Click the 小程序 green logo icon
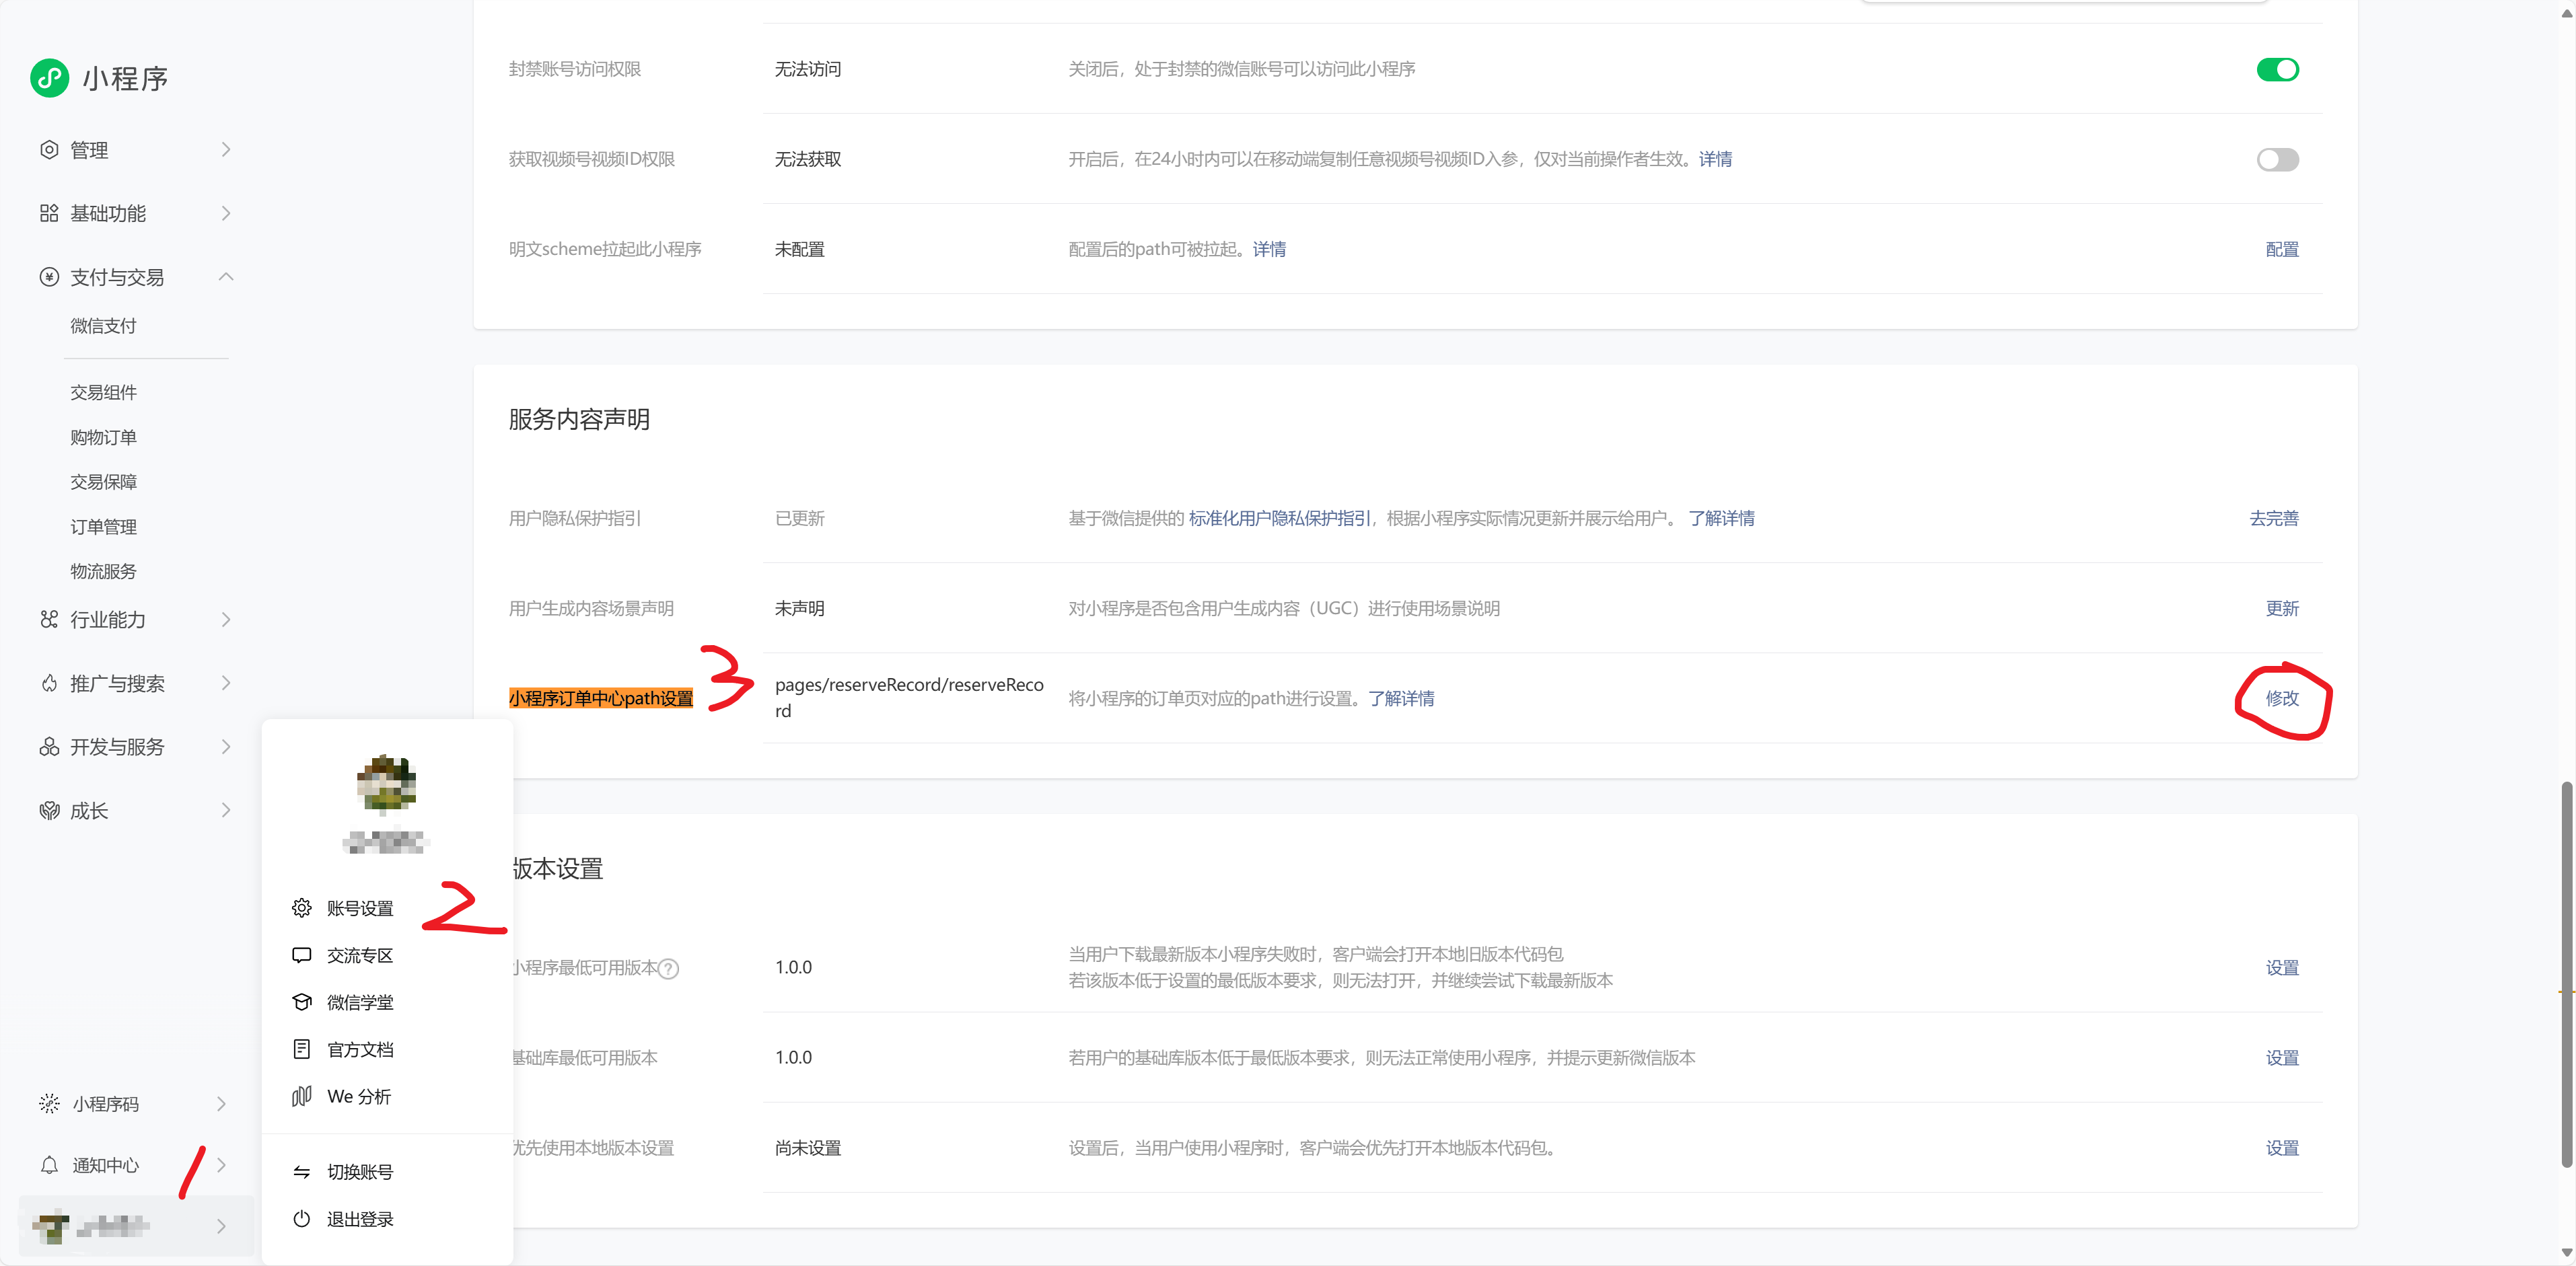Image resolution: width=2576 pixels, height=1266 pixels. click(49, 78)
